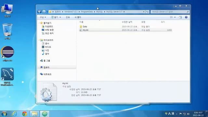Click the 漢 Hanja IME icon

(173, 113)
